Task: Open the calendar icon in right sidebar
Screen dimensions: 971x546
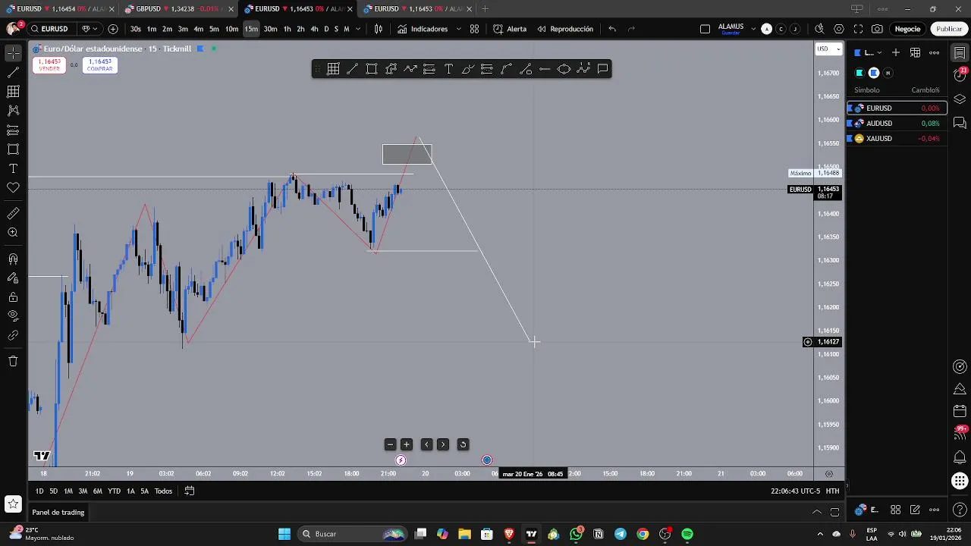Action: pos(960,412)
